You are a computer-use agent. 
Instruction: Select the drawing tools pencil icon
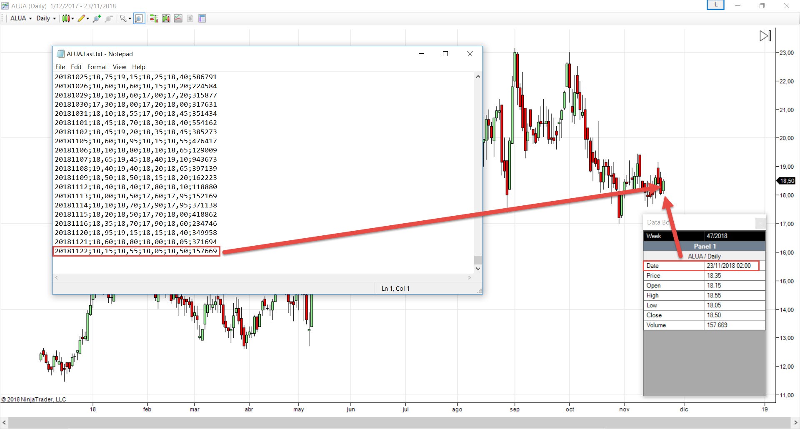pos(81,18)
